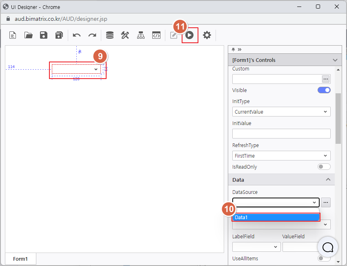347x266 pixels.
Task: Open the settings gear icon
Action: pyautogui.click(x=207, y=35)
